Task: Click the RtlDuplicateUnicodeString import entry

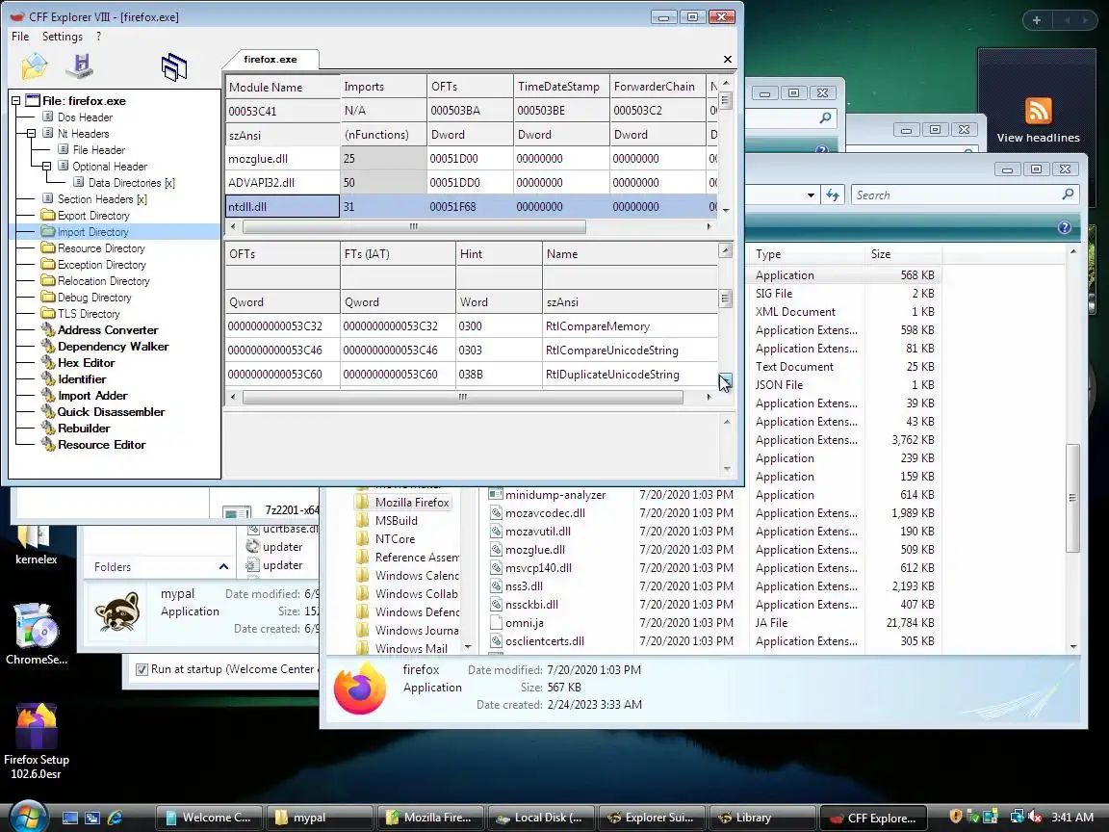Action: point(612,375)
